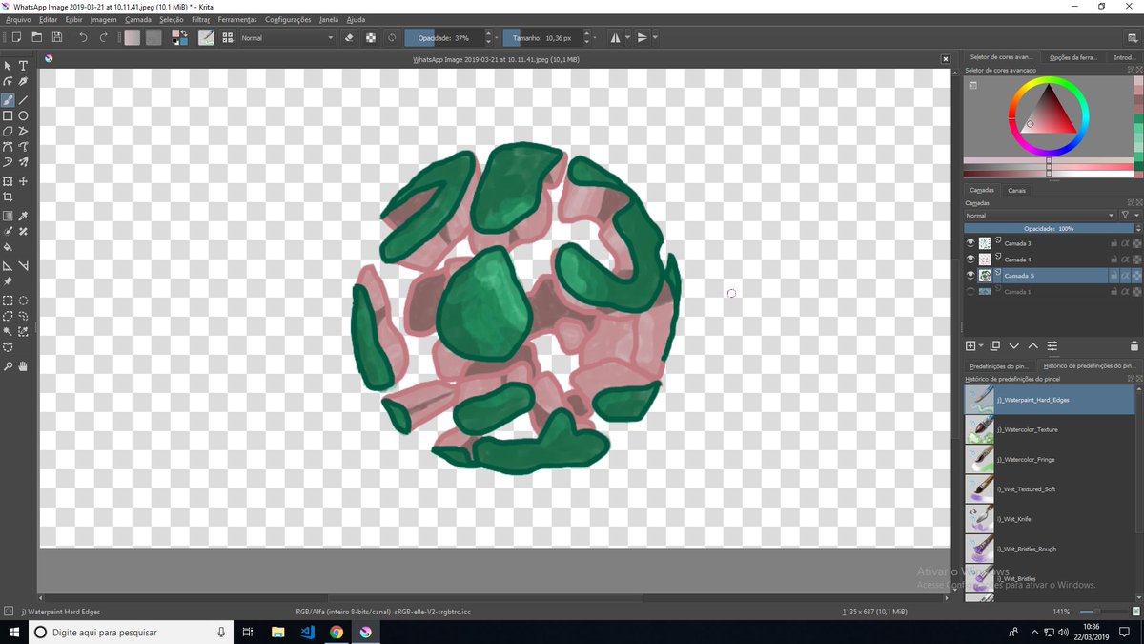Duplicate the current layer

(x=994, y=345)
